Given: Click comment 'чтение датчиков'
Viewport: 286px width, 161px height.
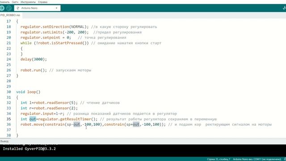Looking at the screenshot, I should 103,103.
